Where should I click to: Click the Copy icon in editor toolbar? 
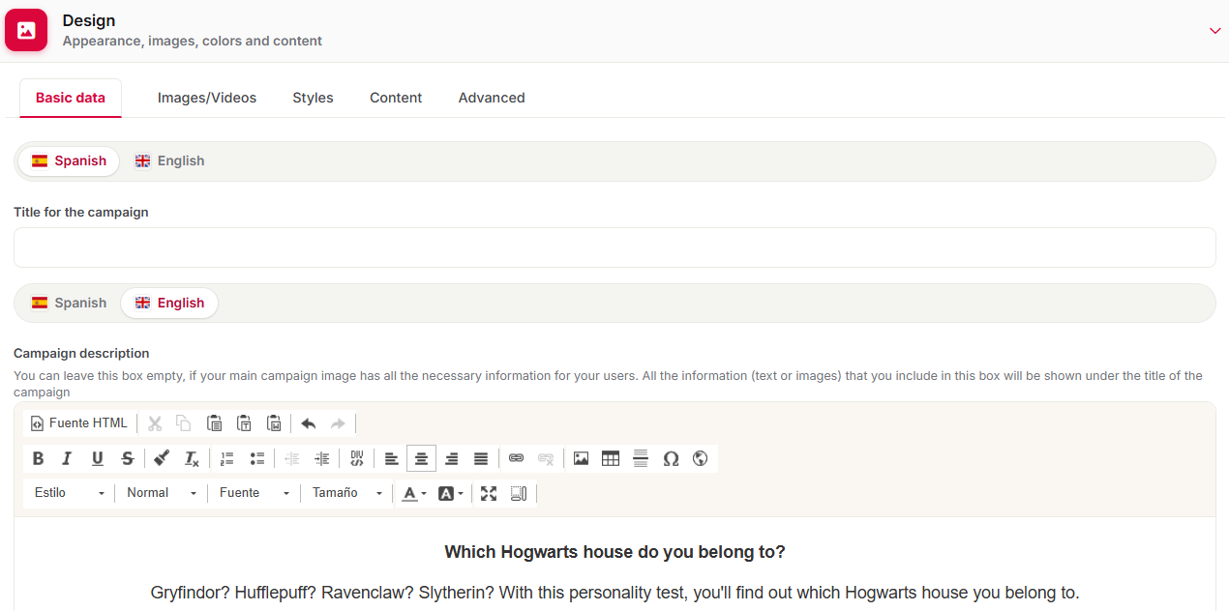tap(184, 423)
